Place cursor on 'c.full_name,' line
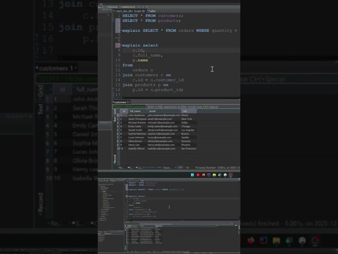 coord(147,55)
